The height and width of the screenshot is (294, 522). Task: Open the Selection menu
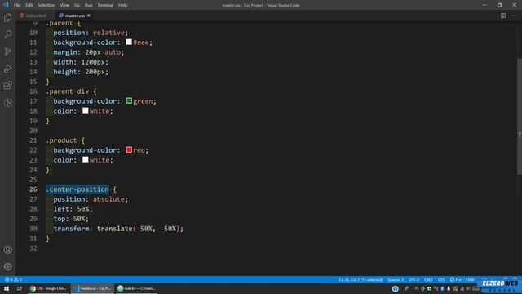pyautogui.click(x=46, y=5)
